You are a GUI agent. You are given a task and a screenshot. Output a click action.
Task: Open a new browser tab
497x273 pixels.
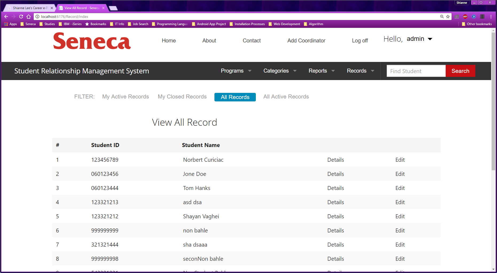pos(113,8)
